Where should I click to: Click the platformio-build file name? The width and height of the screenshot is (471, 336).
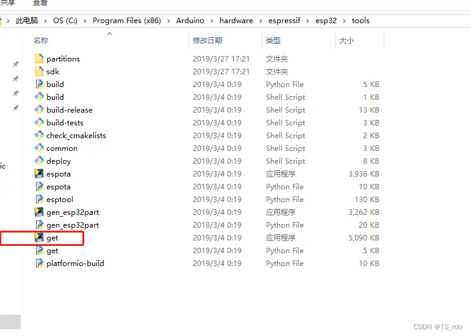75,264
